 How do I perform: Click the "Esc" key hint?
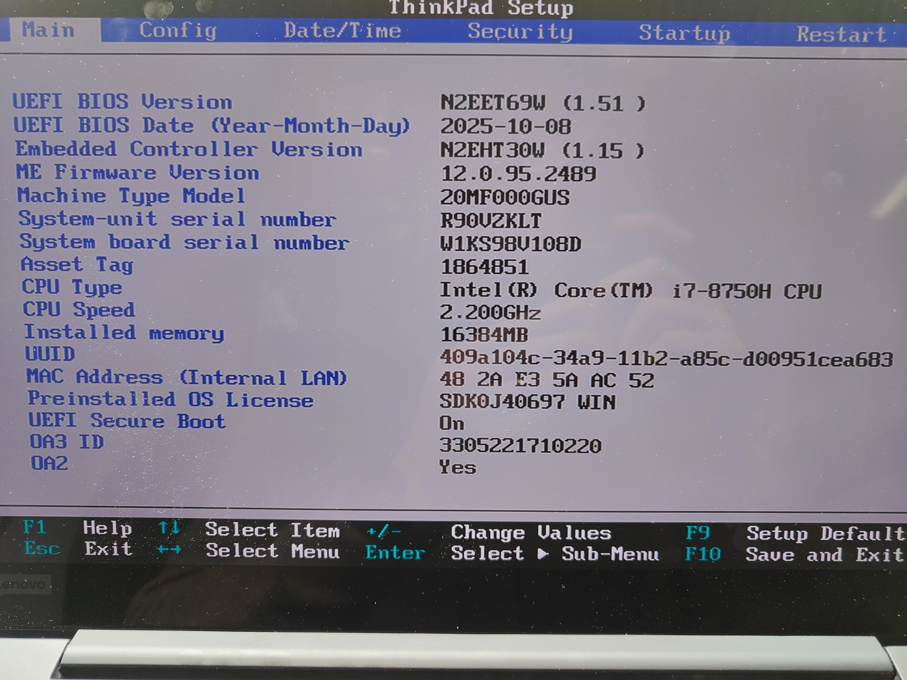click(42, 548)
